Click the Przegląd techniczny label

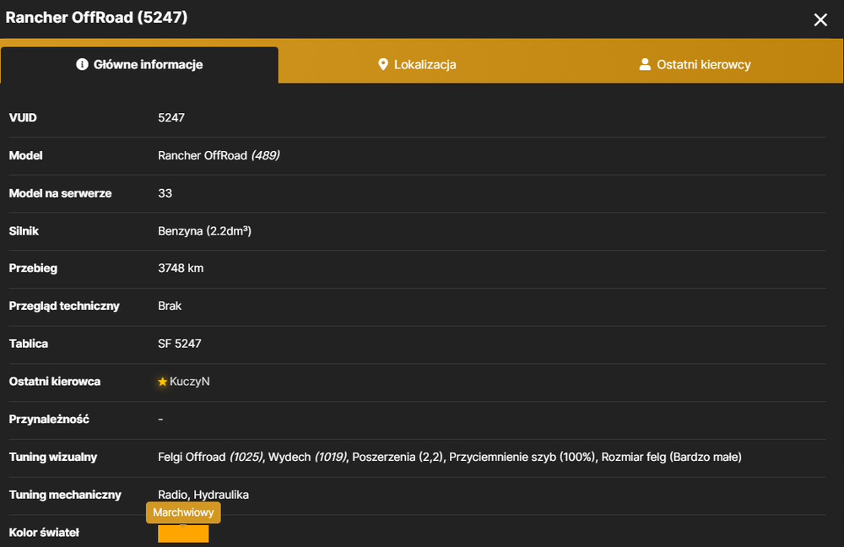[64, 306]
